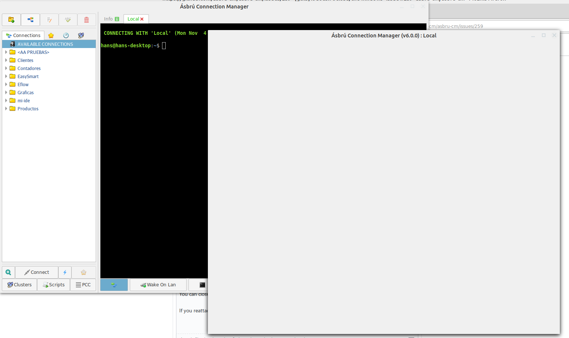Edit the selected connection node
This screenshot has height=338, width=569.
coord(49,19)
